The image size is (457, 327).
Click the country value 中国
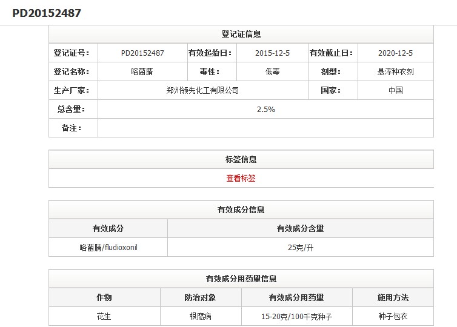[395, 90]
